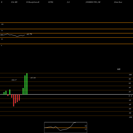Click the orange line inside the thumbnail
Image resolution: width=133 pixels, height=133 pixels.
click(x=66, y=128)
